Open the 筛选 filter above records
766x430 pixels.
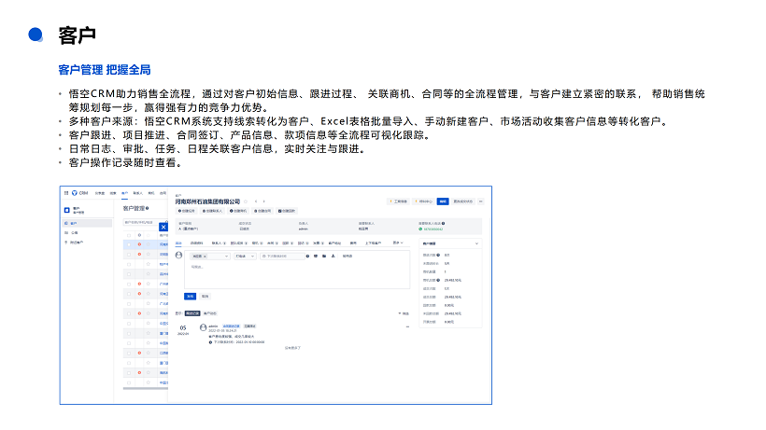coord(404,313)
